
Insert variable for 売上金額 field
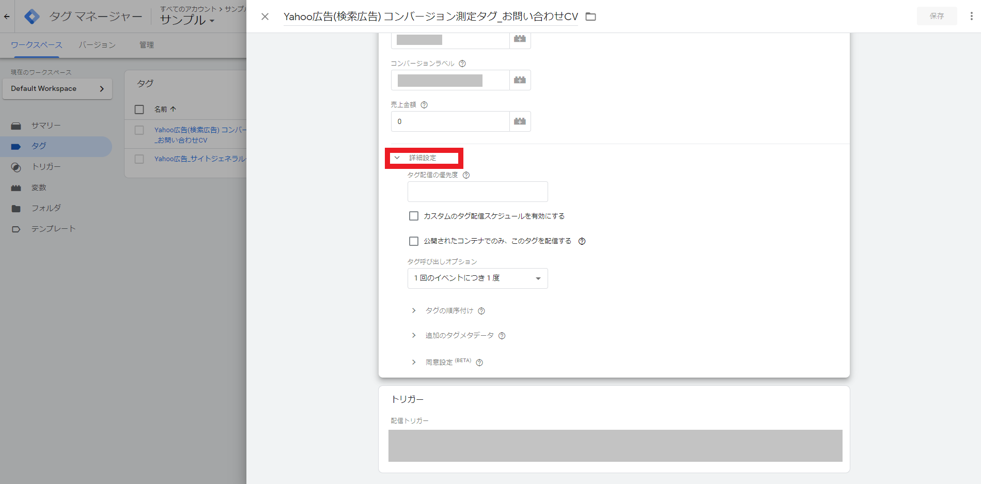click(x=520, y=121)
